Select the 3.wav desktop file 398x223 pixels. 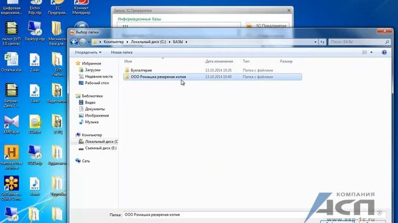tap(35, 93)
